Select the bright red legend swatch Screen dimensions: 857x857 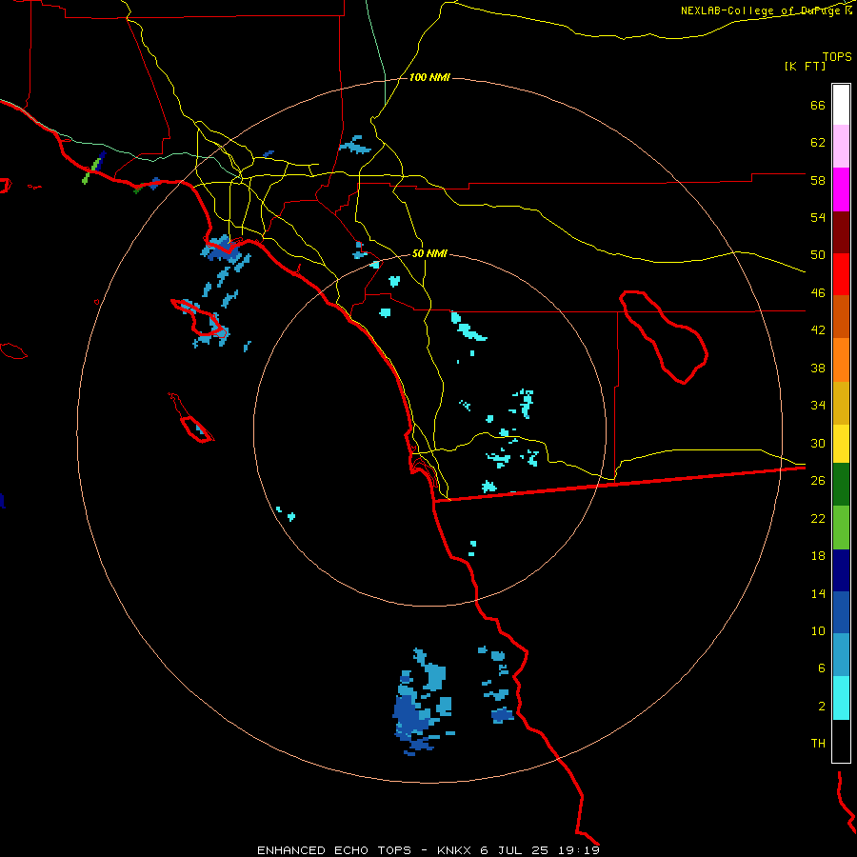(x=841, y=274)
